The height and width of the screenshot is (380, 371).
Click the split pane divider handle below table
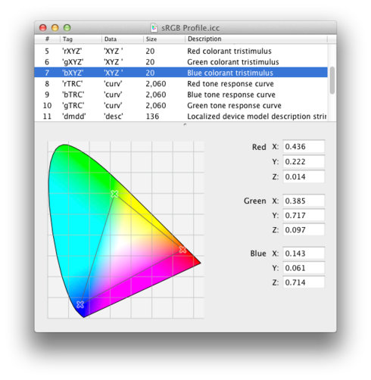(185, 124)
